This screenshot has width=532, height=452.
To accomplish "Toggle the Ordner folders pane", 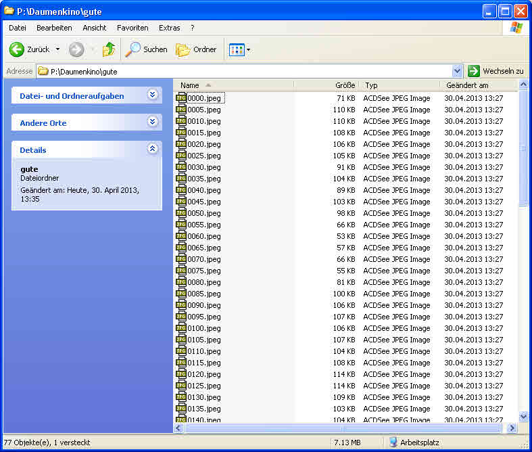I will point(196,49).
